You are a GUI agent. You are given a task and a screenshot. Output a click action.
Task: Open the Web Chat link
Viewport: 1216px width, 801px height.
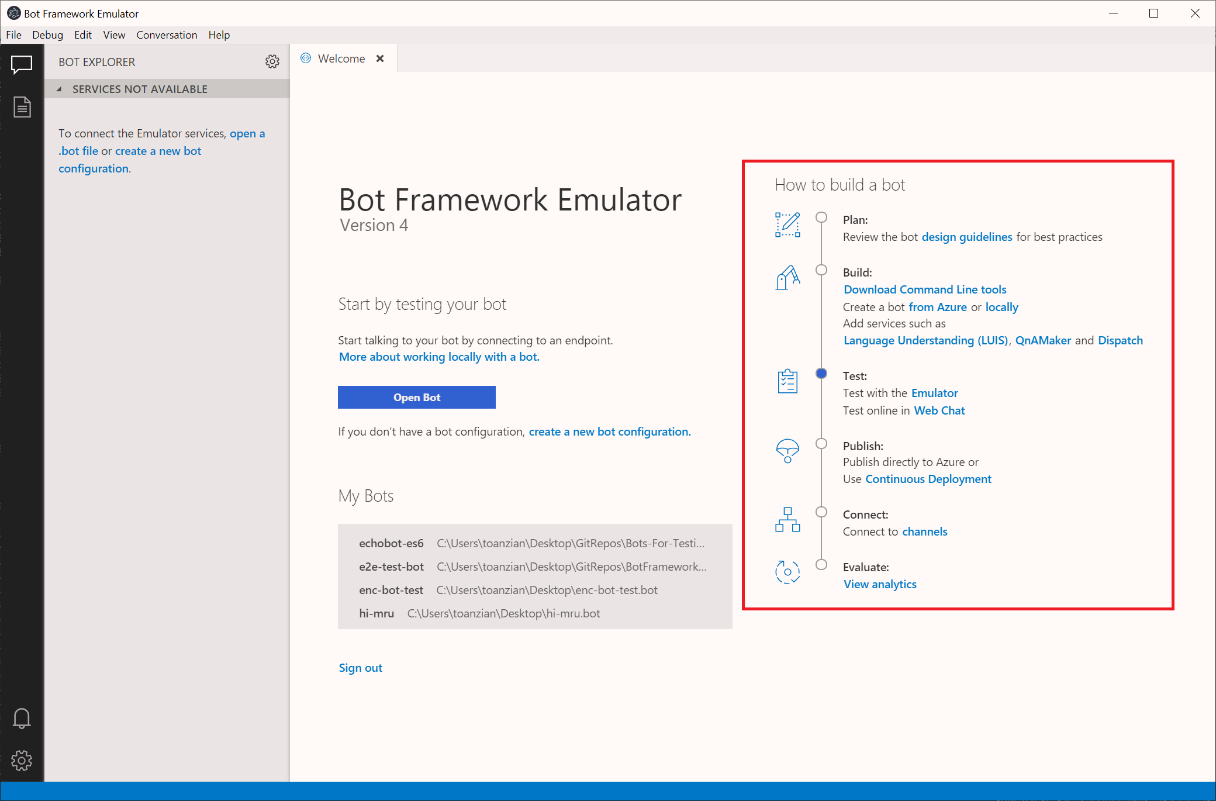939,410
